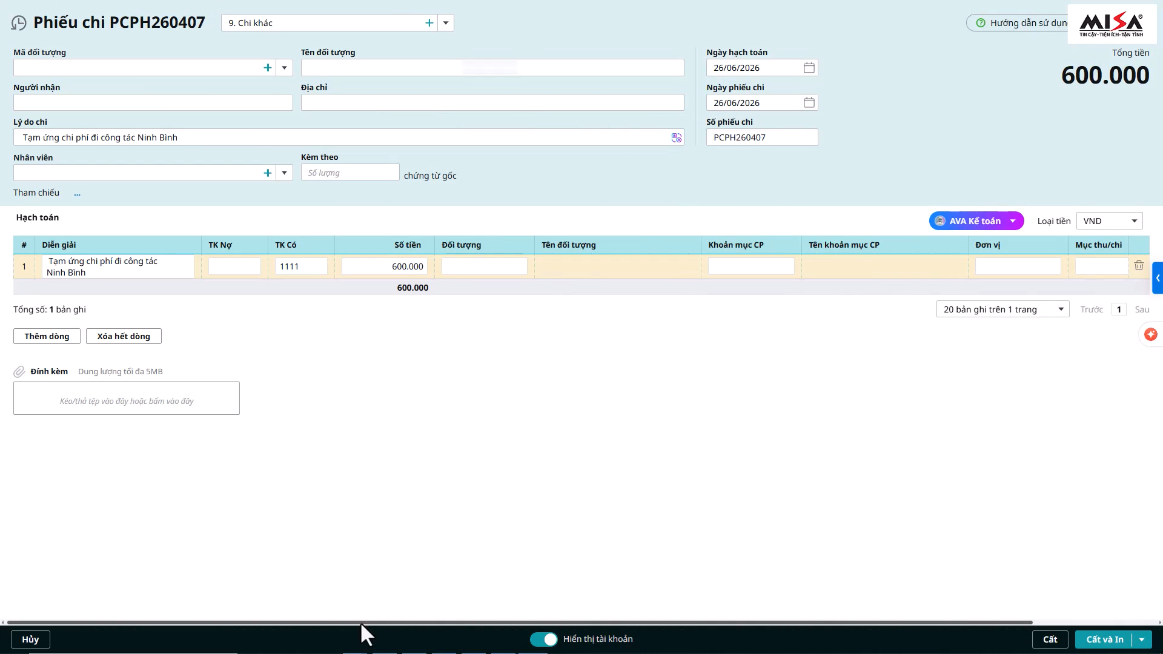Click the Đính kèm paperclip icon
This screenshot has width=1163, height=654.
19,372
